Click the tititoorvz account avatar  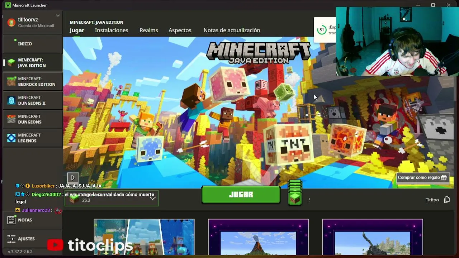pyautogui.click(x=11, y=23)
